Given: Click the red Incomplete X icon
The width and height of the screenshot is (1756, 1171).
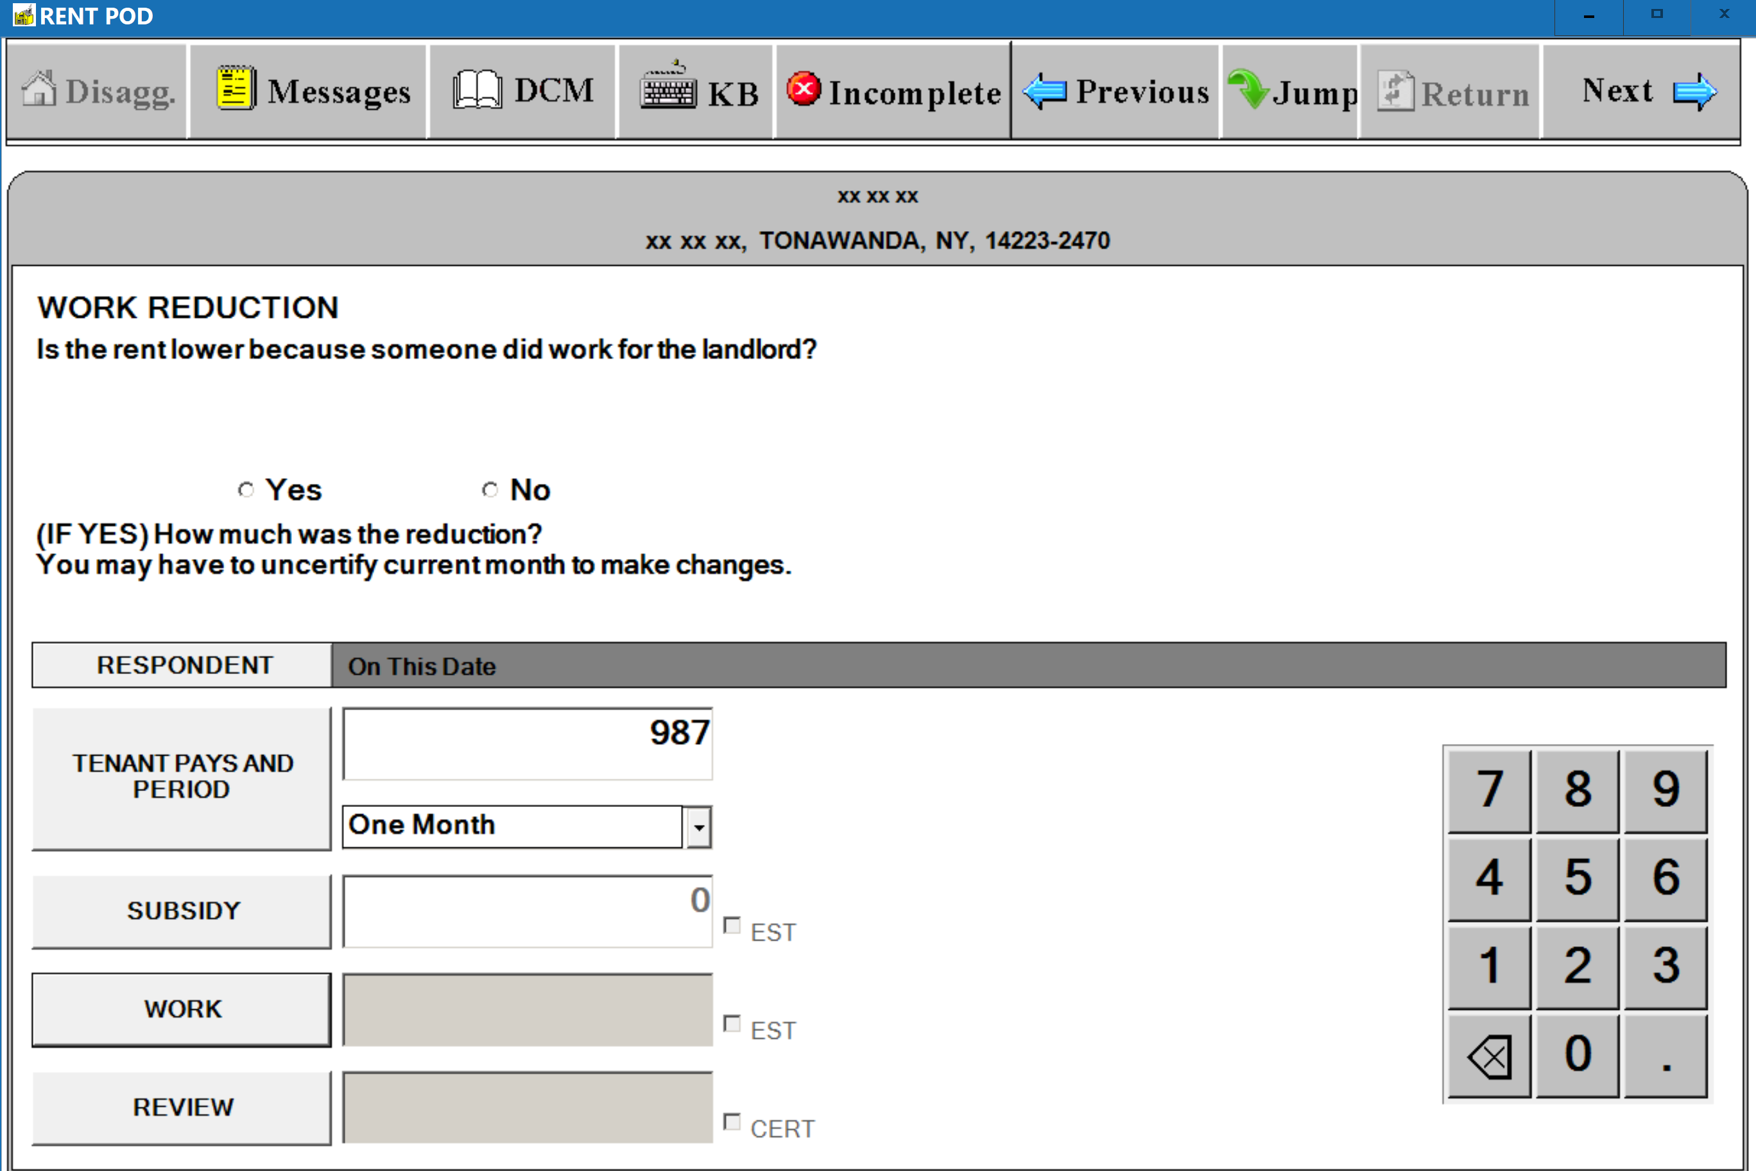Looking at the screenshot, I should pos(804,88).
